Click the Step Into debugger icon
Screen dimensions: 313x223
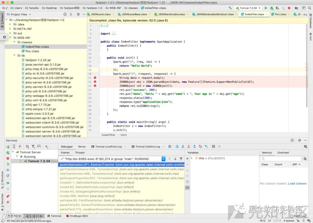pyautogui.click(x=183, y=146)
